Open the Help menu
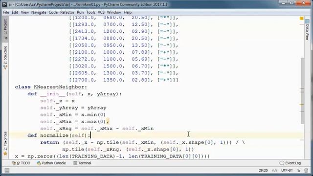Viewport: 313px width, 176px height. [x=128, y=12]
